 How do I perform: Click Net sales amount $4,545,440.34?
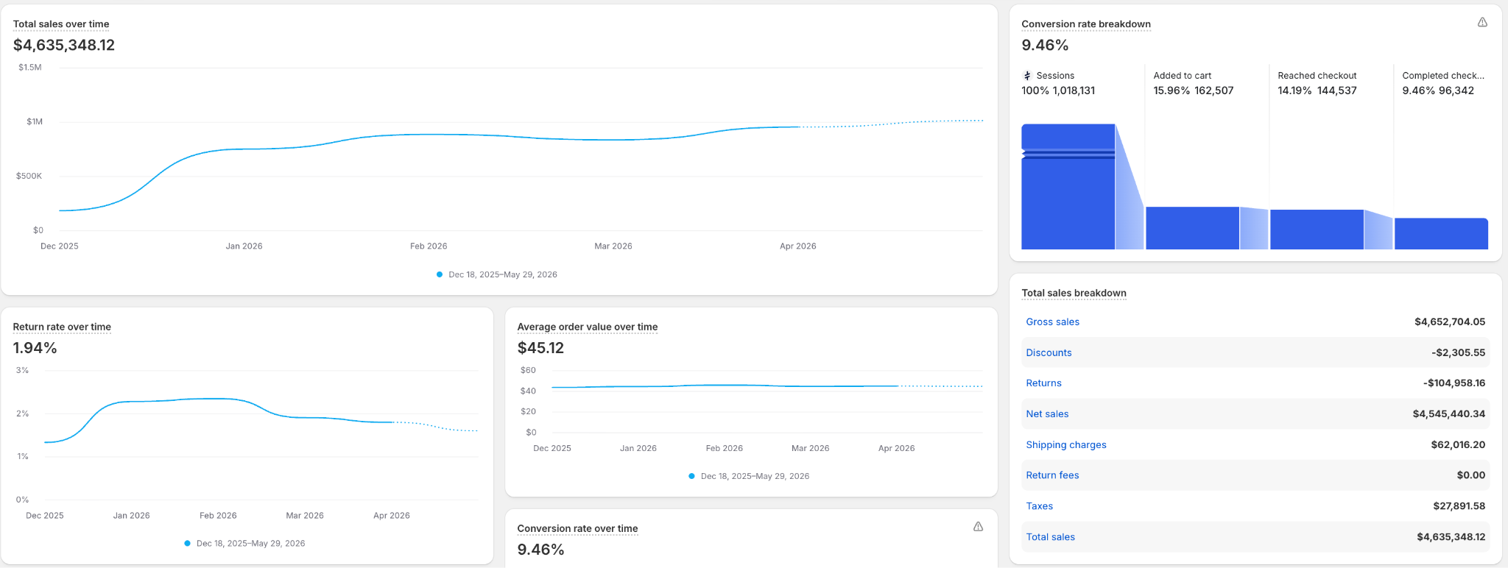pyautogui.click(x=1449, y=414)
